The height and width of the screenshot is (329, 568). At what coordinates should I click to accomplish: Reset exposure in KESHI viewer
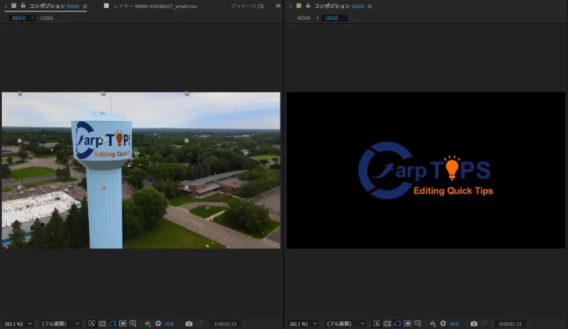pos(158,323)
